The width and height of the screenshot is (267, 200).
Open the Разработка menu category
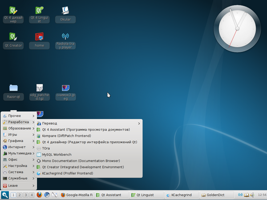(19, 122)
